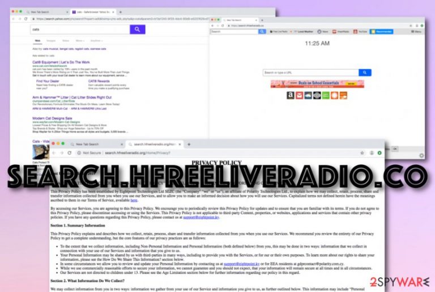Select the Video results tab
Viewport: 435px width, 292px height.
66,41
